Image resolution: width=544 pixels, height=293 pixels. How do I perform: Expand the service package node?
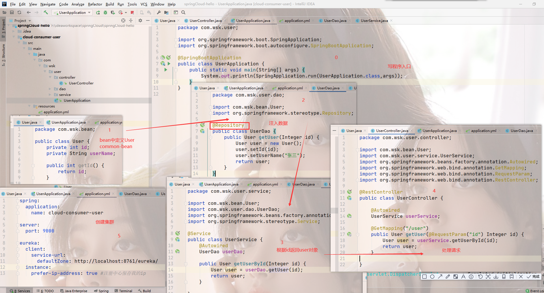50,94
